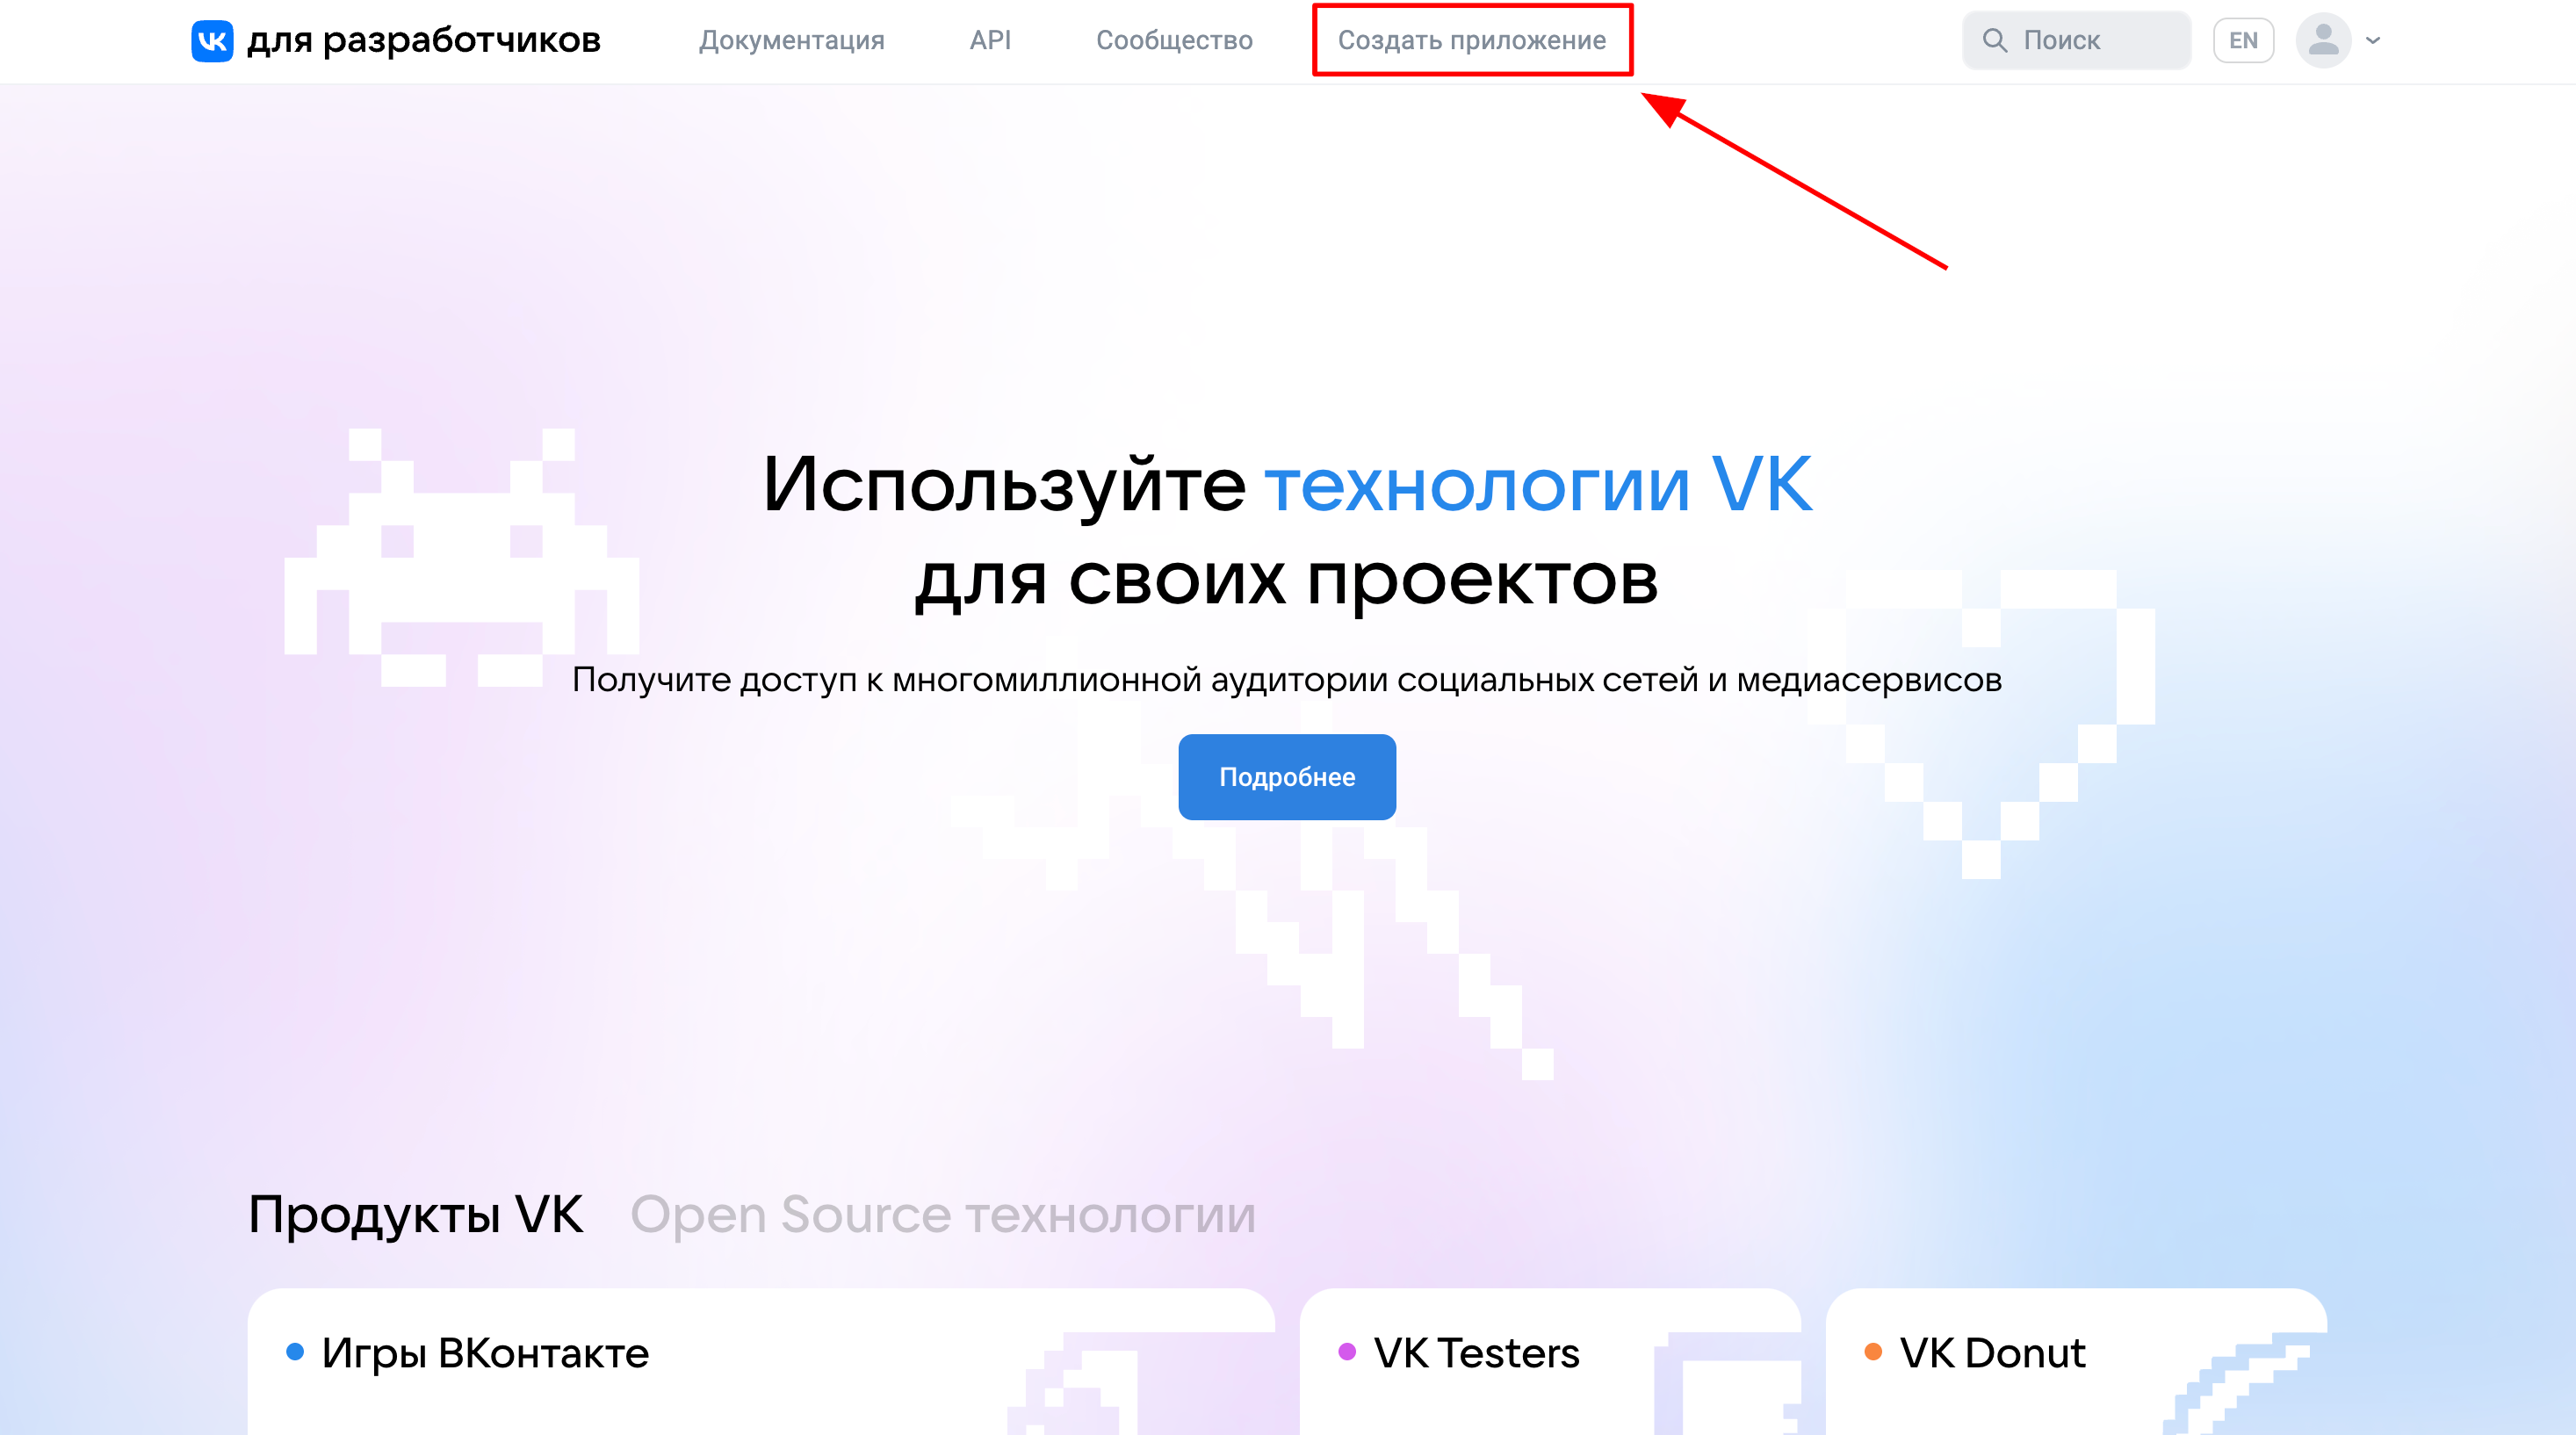Switch language with the EN toggle

(2243, 41)
